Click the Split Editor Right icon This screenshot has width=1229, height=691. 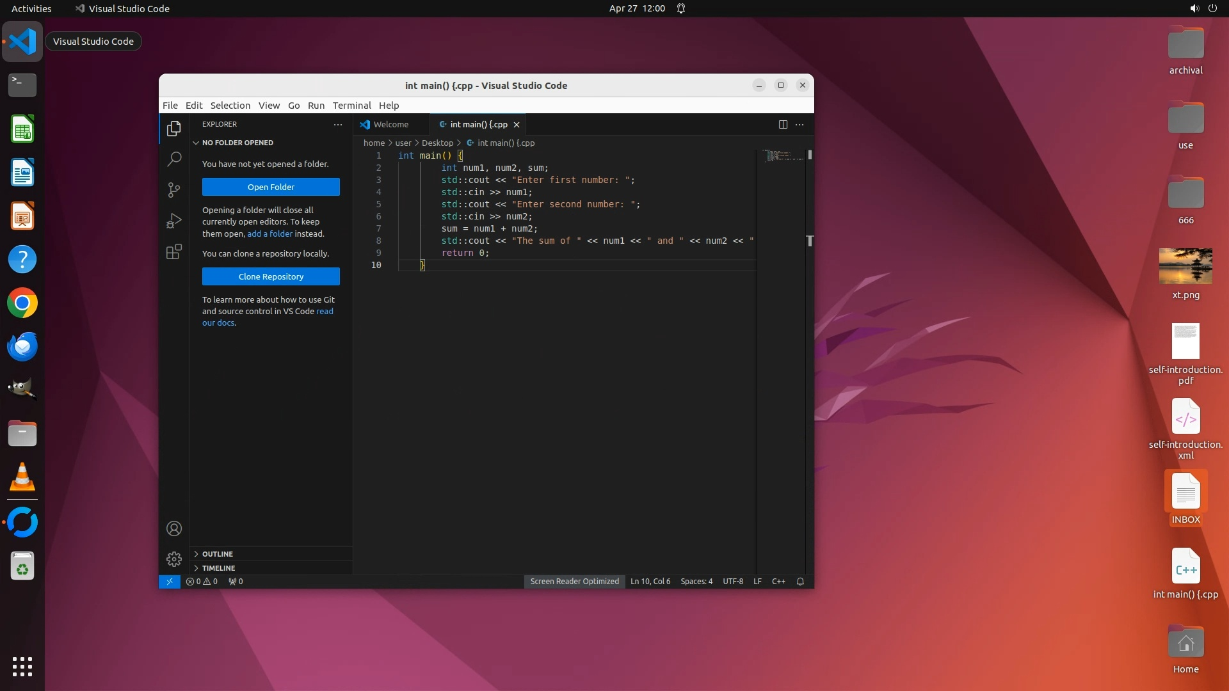click(782, 124)
